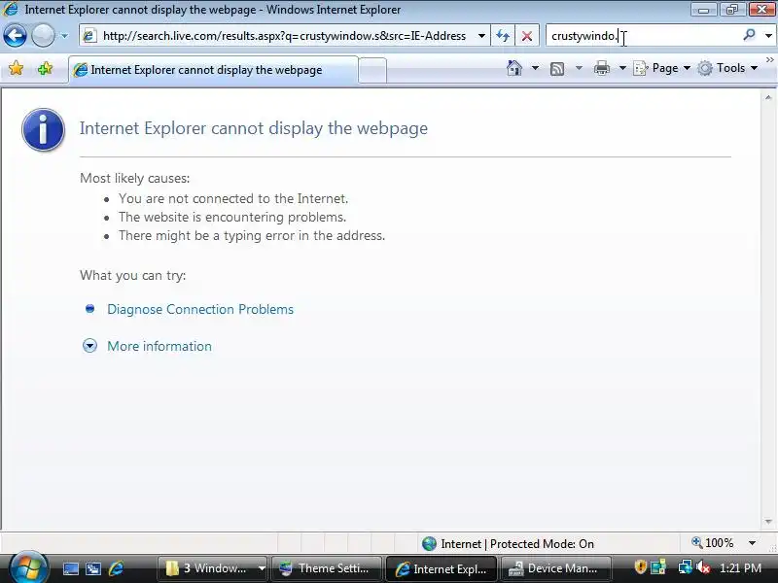The height and width of the screenshot is (583, 778).
Task: Click the Show Desktop quick launch icon
Action: (x=70, y=569)
